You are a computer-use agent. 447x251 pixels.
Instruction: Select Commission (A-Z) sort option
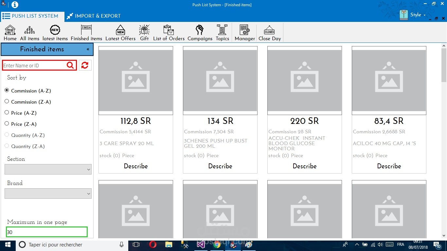pos(28,91)
